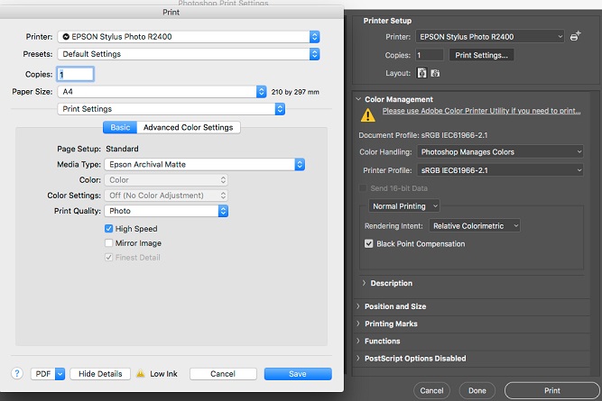Screen dimensions: 602x401
Task: Click the portrait layout icon in Printer Setup
Action: (421, 73)
